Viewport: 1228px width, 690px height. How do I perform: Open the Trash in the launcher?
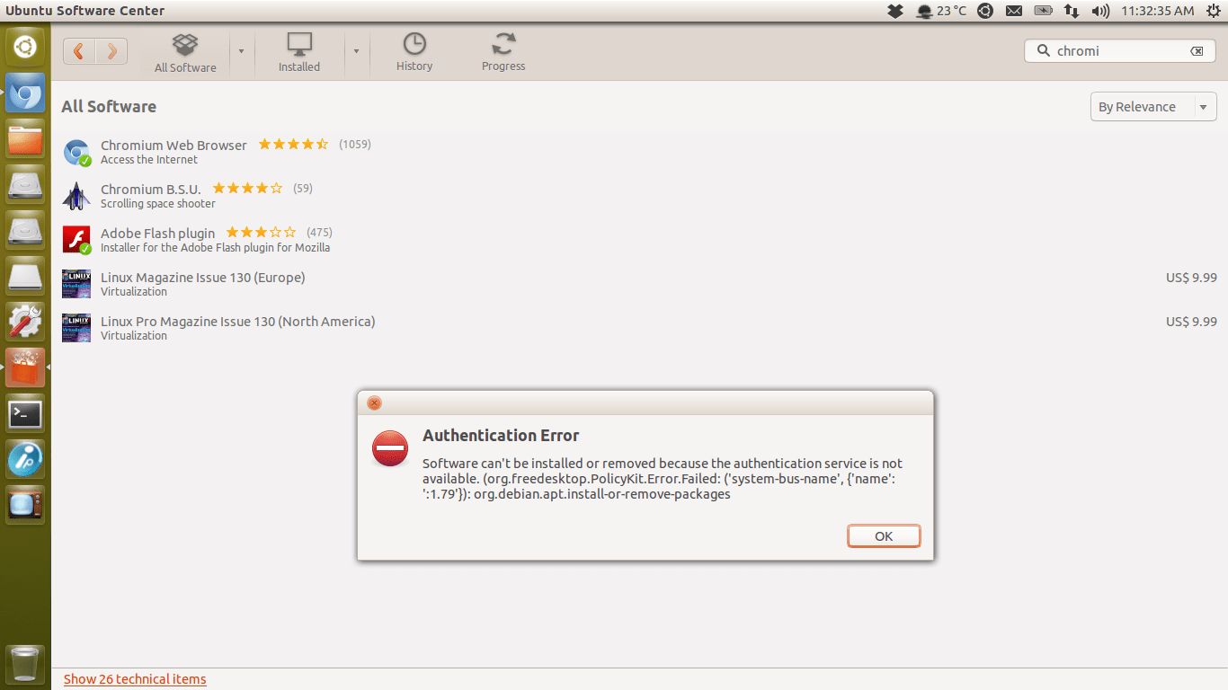point(25,664)
